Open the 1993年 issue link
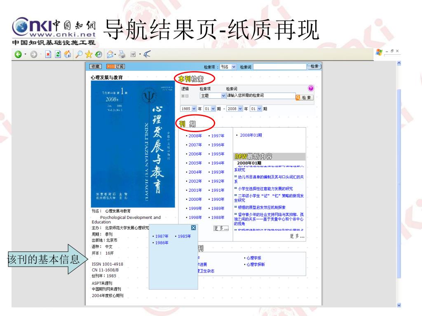This screenshot has height=316, width=422. [x=218, y=172]
